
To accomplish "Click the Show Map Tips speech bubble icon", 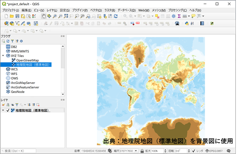I will click(193, 16).
